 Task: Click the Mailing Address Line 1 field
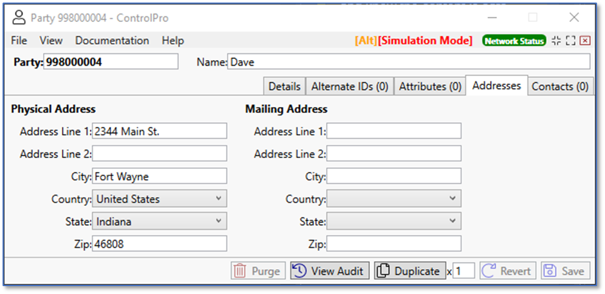394,131
